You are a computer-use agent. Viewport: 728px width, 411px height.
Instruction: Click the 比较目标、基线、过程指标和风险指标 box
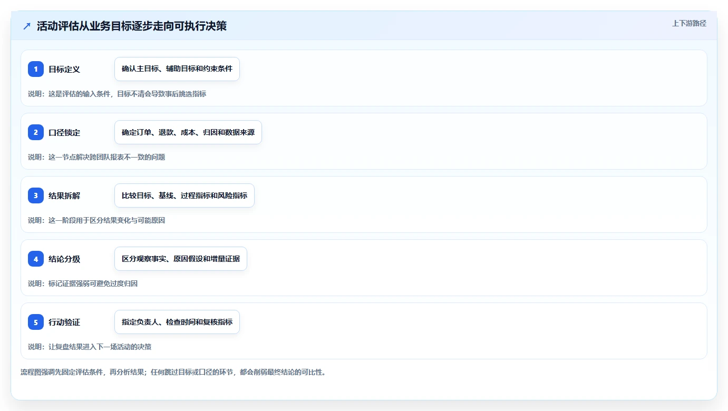click(x=185, y=195)
